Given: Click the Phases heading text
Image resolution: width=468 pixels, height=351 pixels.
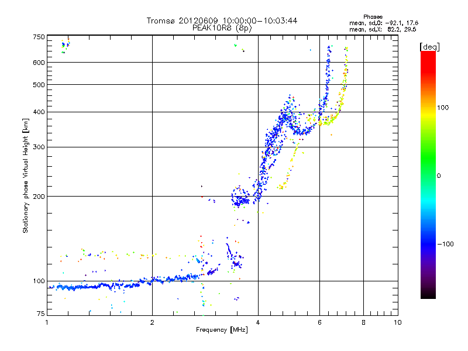Looking at the screenshot, I should coord(373,16).
